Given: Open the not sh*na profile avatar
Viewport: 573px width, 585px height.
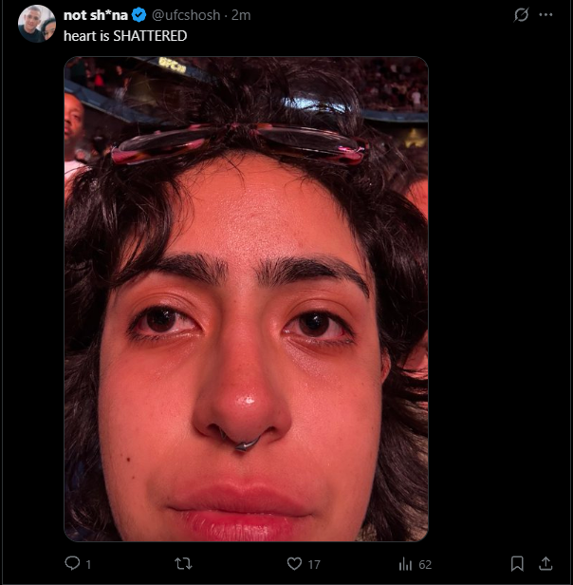Looking at the screenshot, I should (x=37, y=24).
